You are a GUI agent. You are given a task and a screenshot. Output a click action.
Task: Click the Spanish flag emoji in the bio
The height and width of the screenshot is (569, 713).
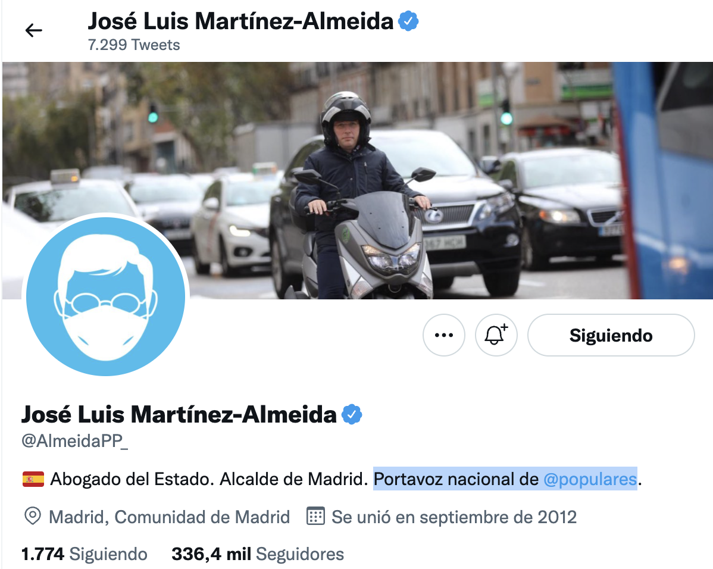click(33, 479)
